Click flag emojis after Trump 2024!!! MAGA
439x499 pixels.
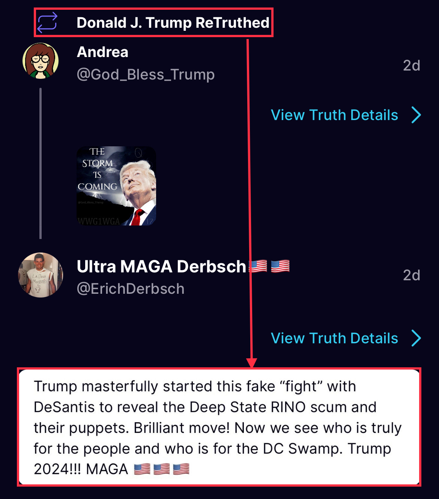click(x=162, y=469)
